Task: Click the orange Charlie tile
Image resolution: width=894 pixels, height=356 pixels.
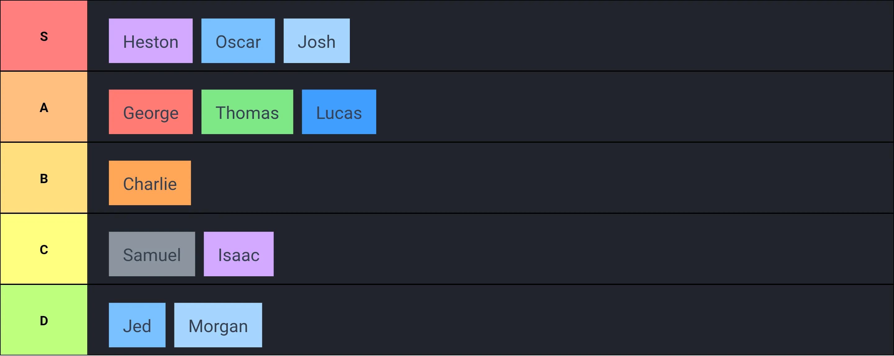Action: (x=150, y=183)
